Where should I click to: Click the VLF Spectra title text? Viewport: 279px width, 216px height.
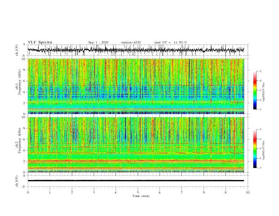(x=40, y=42)
